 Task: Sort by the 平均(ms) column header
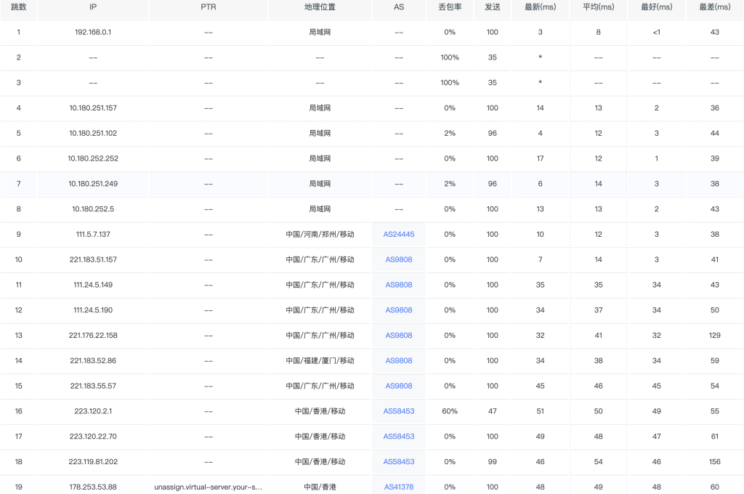tap(598, 9)
